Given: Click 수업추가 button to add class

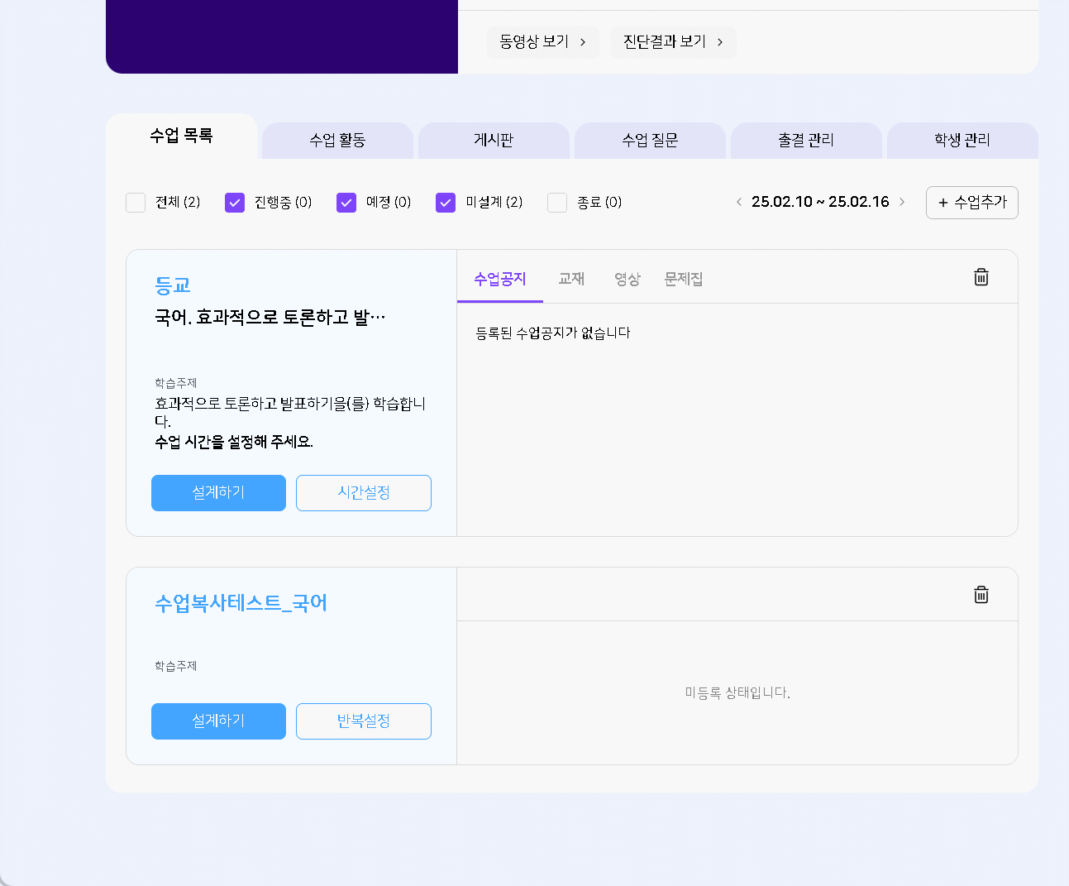Looking at the screenshot, I should pos(971,203).
